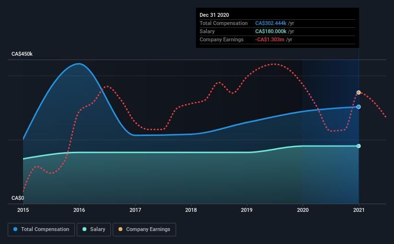
Task: Click the blue Total Compensation data point at 2021
Action: pos(358,107)
